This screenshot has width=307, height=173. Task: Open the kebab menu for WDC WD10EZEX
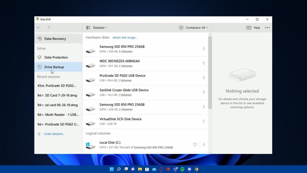[204, 63]
